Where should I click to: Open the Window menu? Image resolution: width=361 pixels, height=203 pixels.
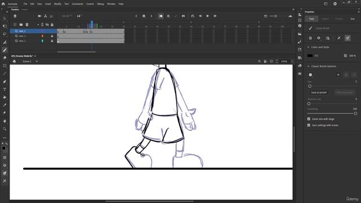[x=111, y=4]
